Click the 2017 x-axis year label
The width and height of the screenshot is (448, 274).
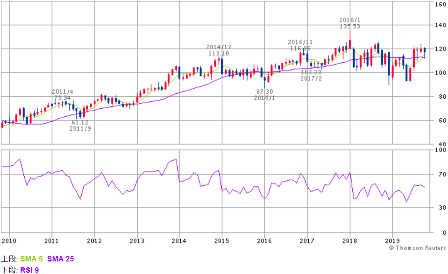307,241
